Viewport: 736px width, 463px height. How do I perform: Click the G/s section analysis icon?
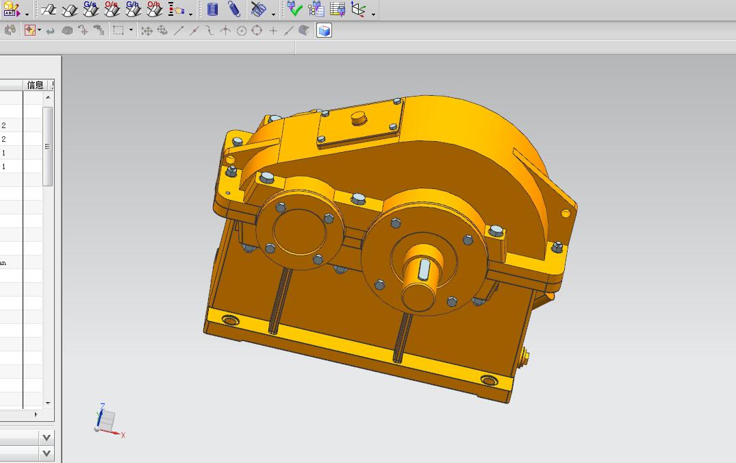coord(90,9)
